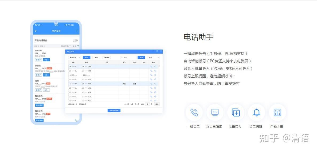The height and width of the screenshot is (151, 317).
Task: Select the contact name 张丽霞
Action: [38, 66]
